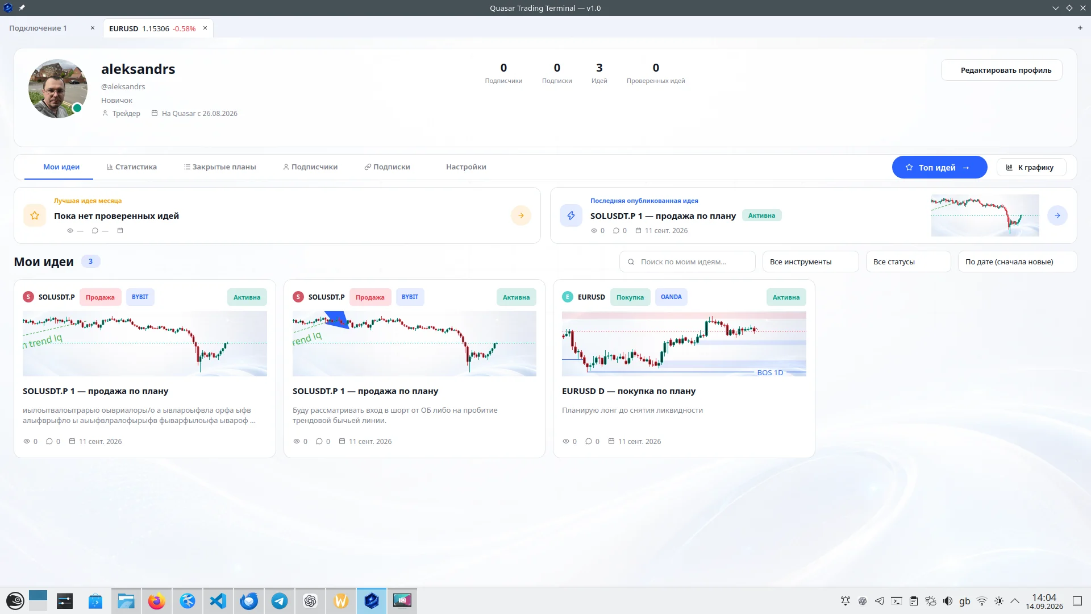This screenshot has width=1091, height=614.
Task: Close the Подключение 1 tab
Action: (93, 28)
